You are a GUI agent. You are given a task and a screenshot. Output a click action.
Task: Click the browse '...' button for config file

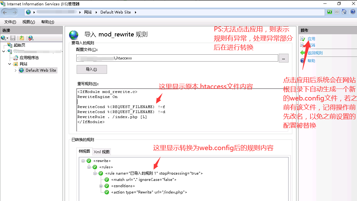[x=284, y=58]
